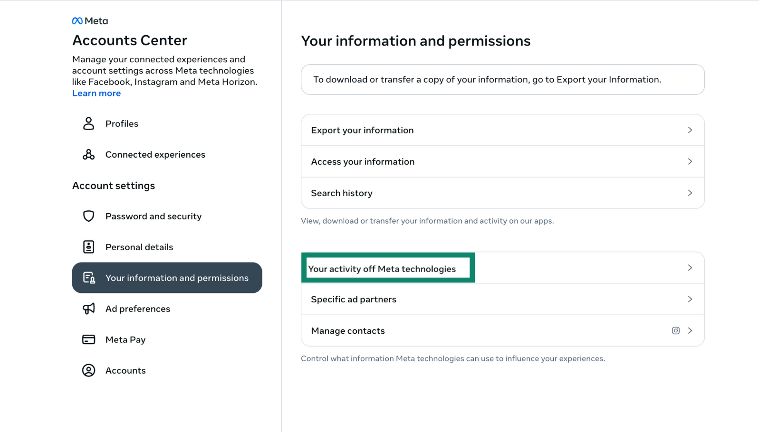The image size is (759, 432).
Task: Select the Personal details ID card icon
Action: pyautogui.click(x=88, y=247)
